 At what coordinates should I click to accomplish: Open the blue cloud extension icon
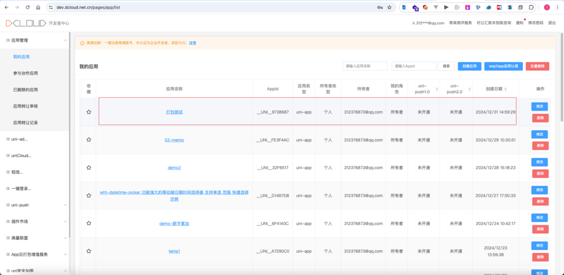(x=489, y=7)
